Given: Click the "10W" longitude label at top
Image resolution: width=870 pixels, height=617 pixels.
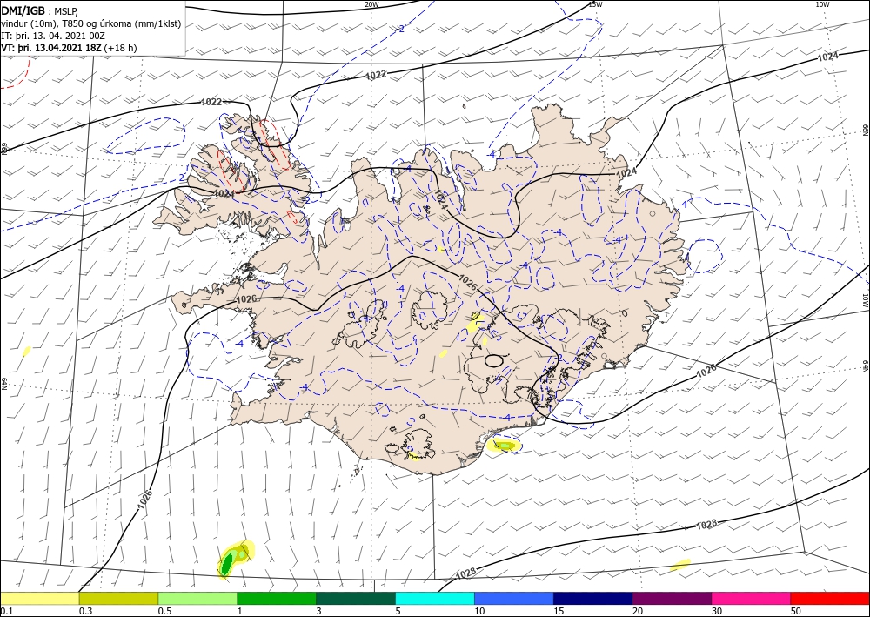Looking at the screenshot, I should point(822,4).
